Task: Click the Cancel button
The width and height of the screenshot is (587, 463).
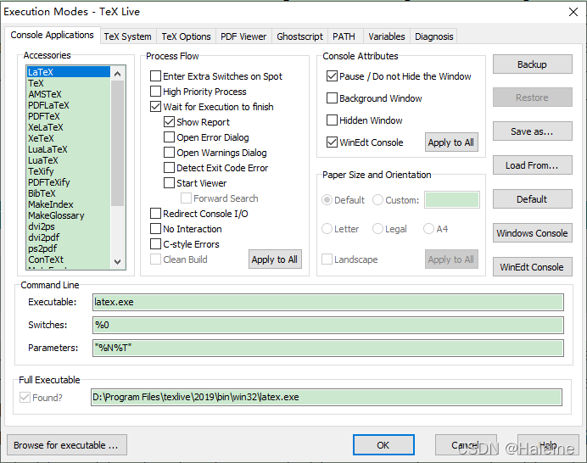Action: [466, 444]
